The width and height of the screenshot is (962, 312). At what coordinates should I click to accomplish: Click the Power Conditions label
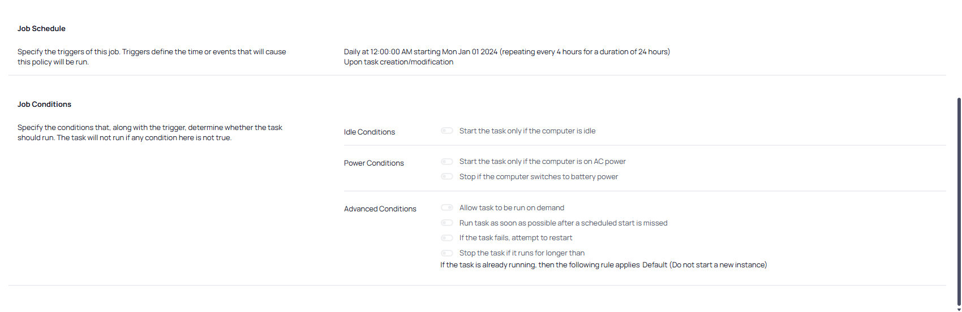tap(374, 163)
